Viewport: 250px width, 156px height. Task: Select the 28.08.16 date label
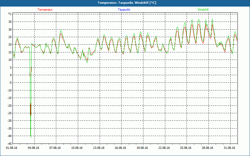[x=207, y=148]
